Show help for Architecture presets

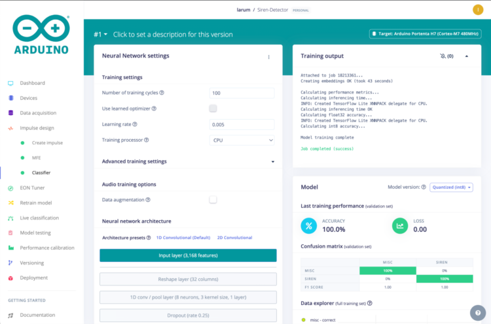[149, 238]
